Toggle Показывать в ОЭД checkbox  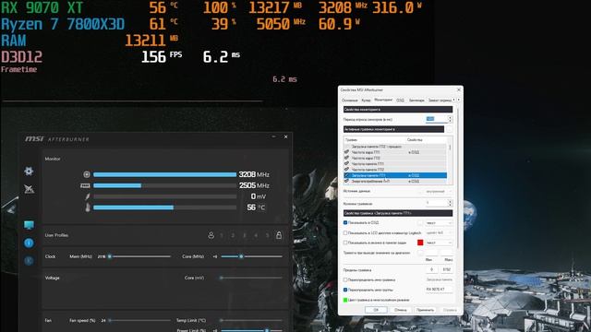(x=345, y=223)
